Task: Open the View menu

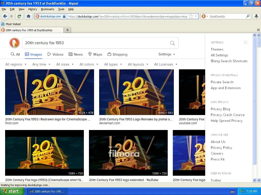Action: 21,9
